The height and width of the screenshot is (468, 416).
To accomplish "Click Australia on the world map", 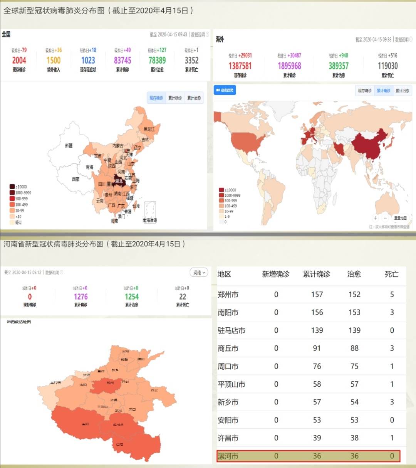I will point(387,202).
